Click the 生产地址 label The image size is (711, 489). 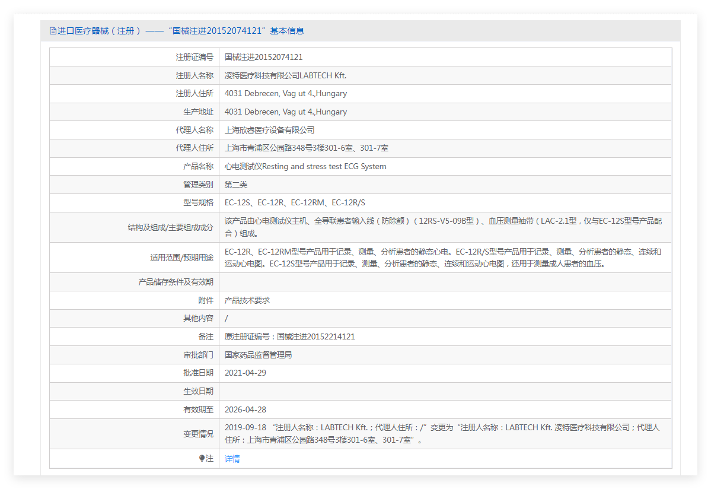pos(198,112)
